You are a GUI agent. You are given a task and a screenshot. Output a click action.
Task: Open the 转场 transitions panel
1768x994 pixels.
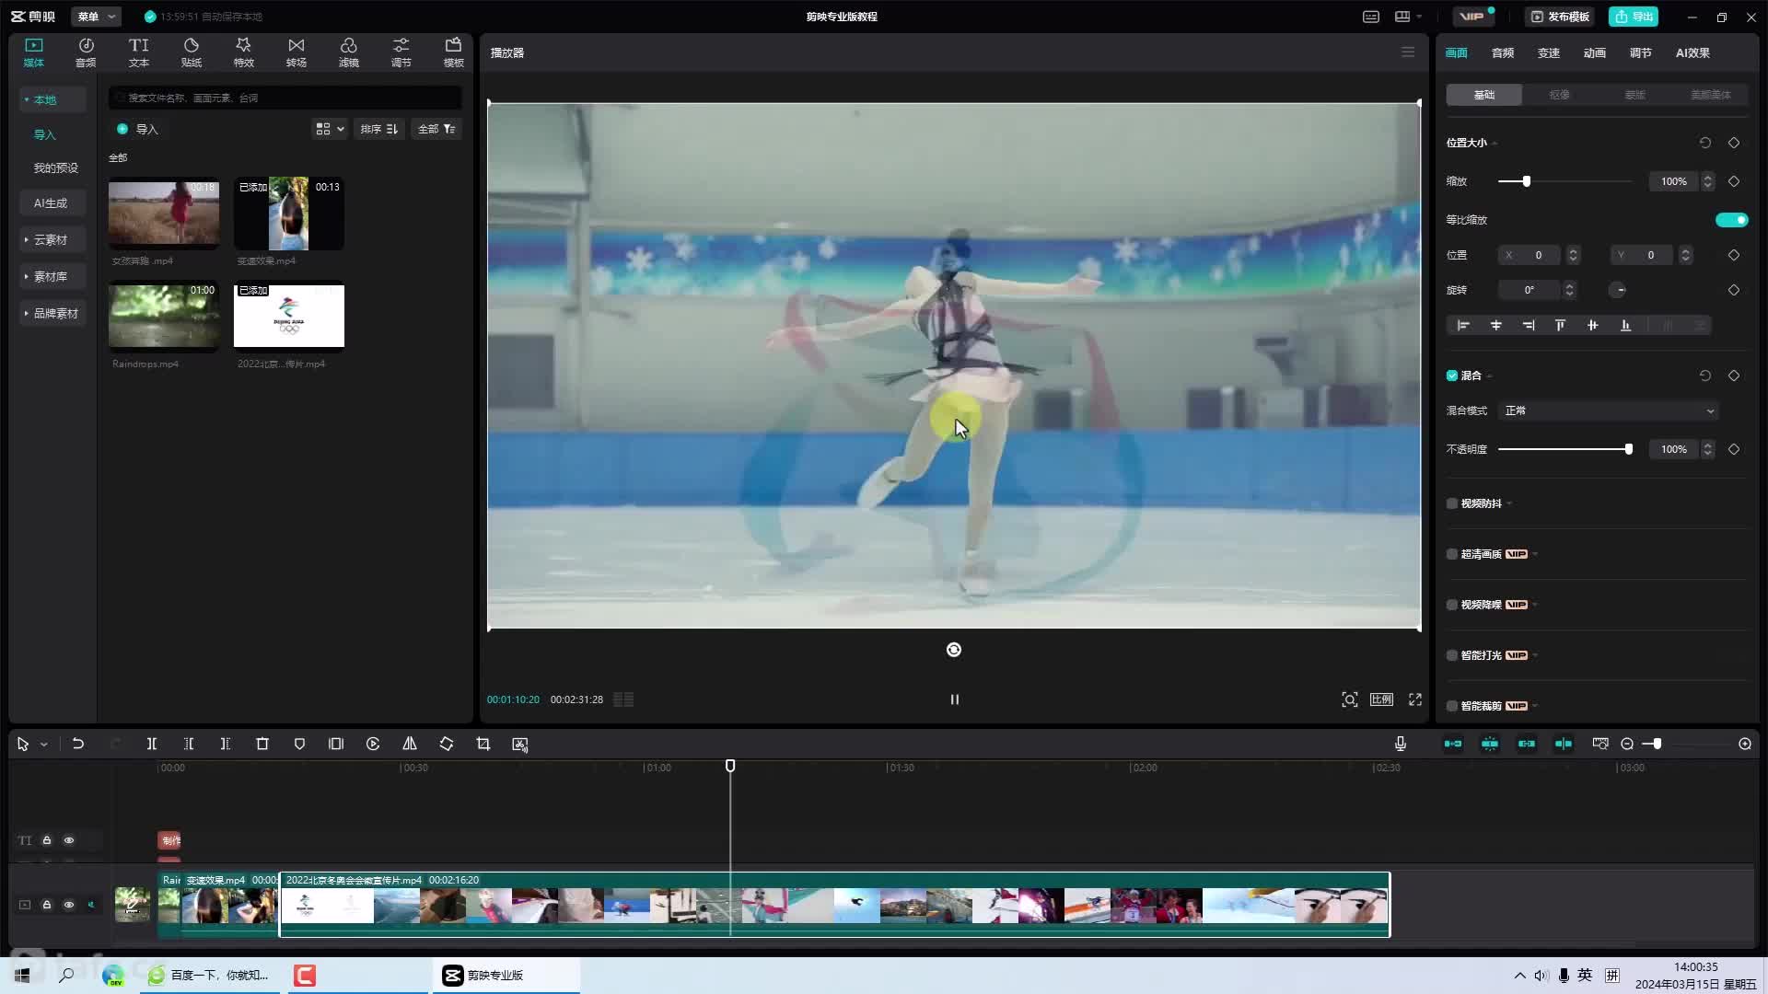click(296, 52)
